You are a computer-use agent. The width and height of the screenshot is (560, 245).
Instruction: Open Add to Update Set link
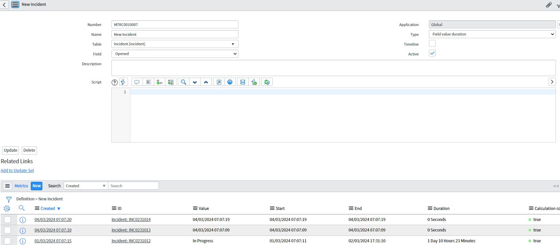coord(17,171)
